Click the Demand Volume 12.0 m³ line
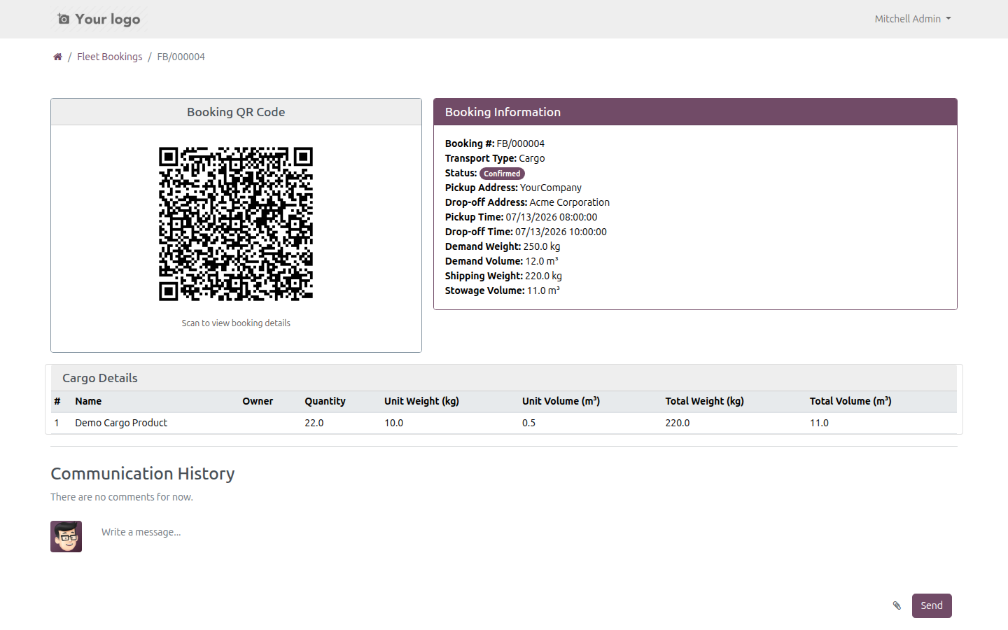The width and height of the screenshot is (1008, 630). (501, 261)
